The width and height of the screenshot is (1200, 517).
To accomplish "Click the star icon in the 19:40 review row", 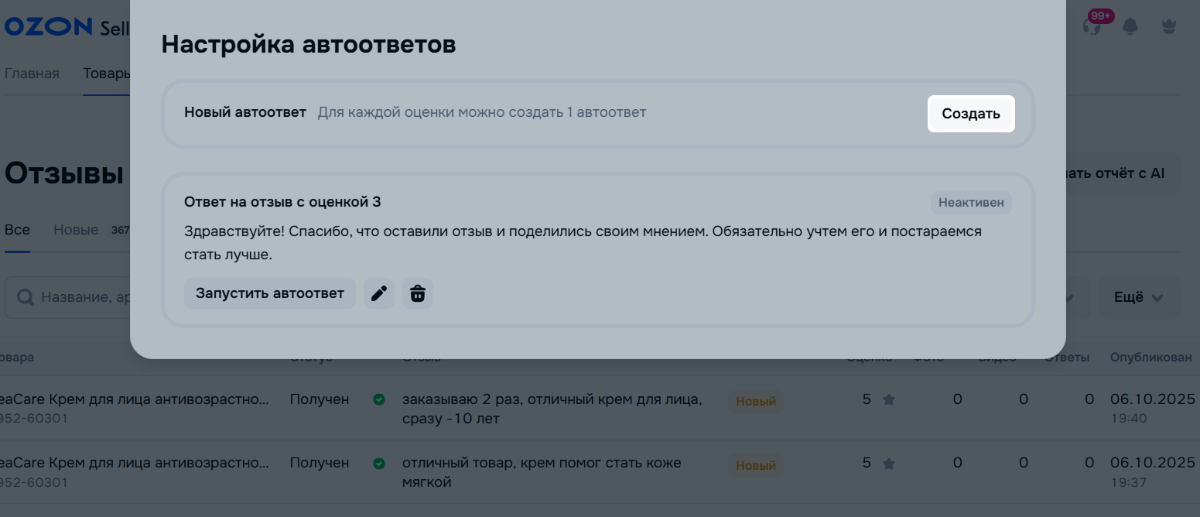I will pyautogui.click(x=889, y=400).
